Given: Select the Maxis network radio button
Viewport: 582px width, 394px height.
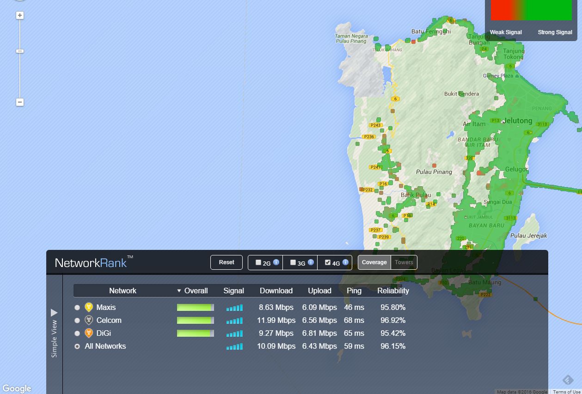Looking at the screenshot, I should click(x=77, y=308).
